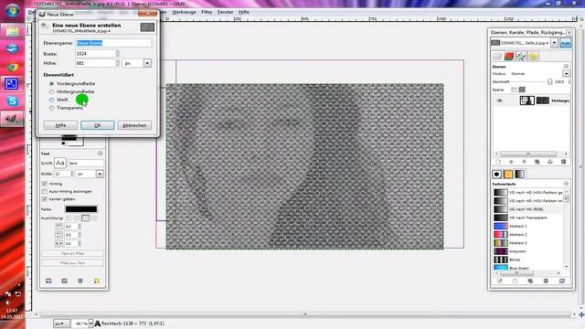Open the Patterns tab with orange icon
The width and height of the screenshot is (585, 329).
pyautogui.click(x=508, y=175)
